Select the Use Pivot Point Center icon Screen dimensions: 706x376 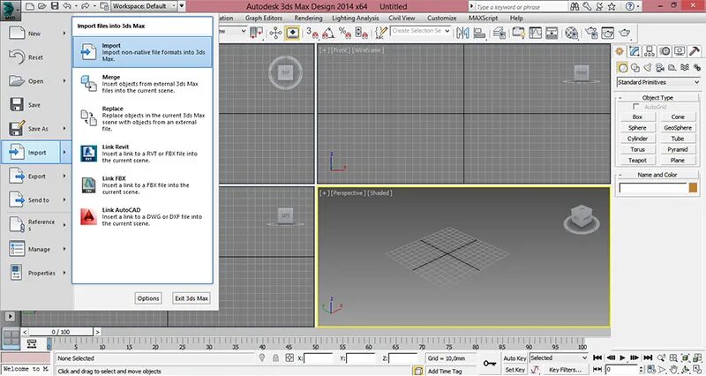257,33
